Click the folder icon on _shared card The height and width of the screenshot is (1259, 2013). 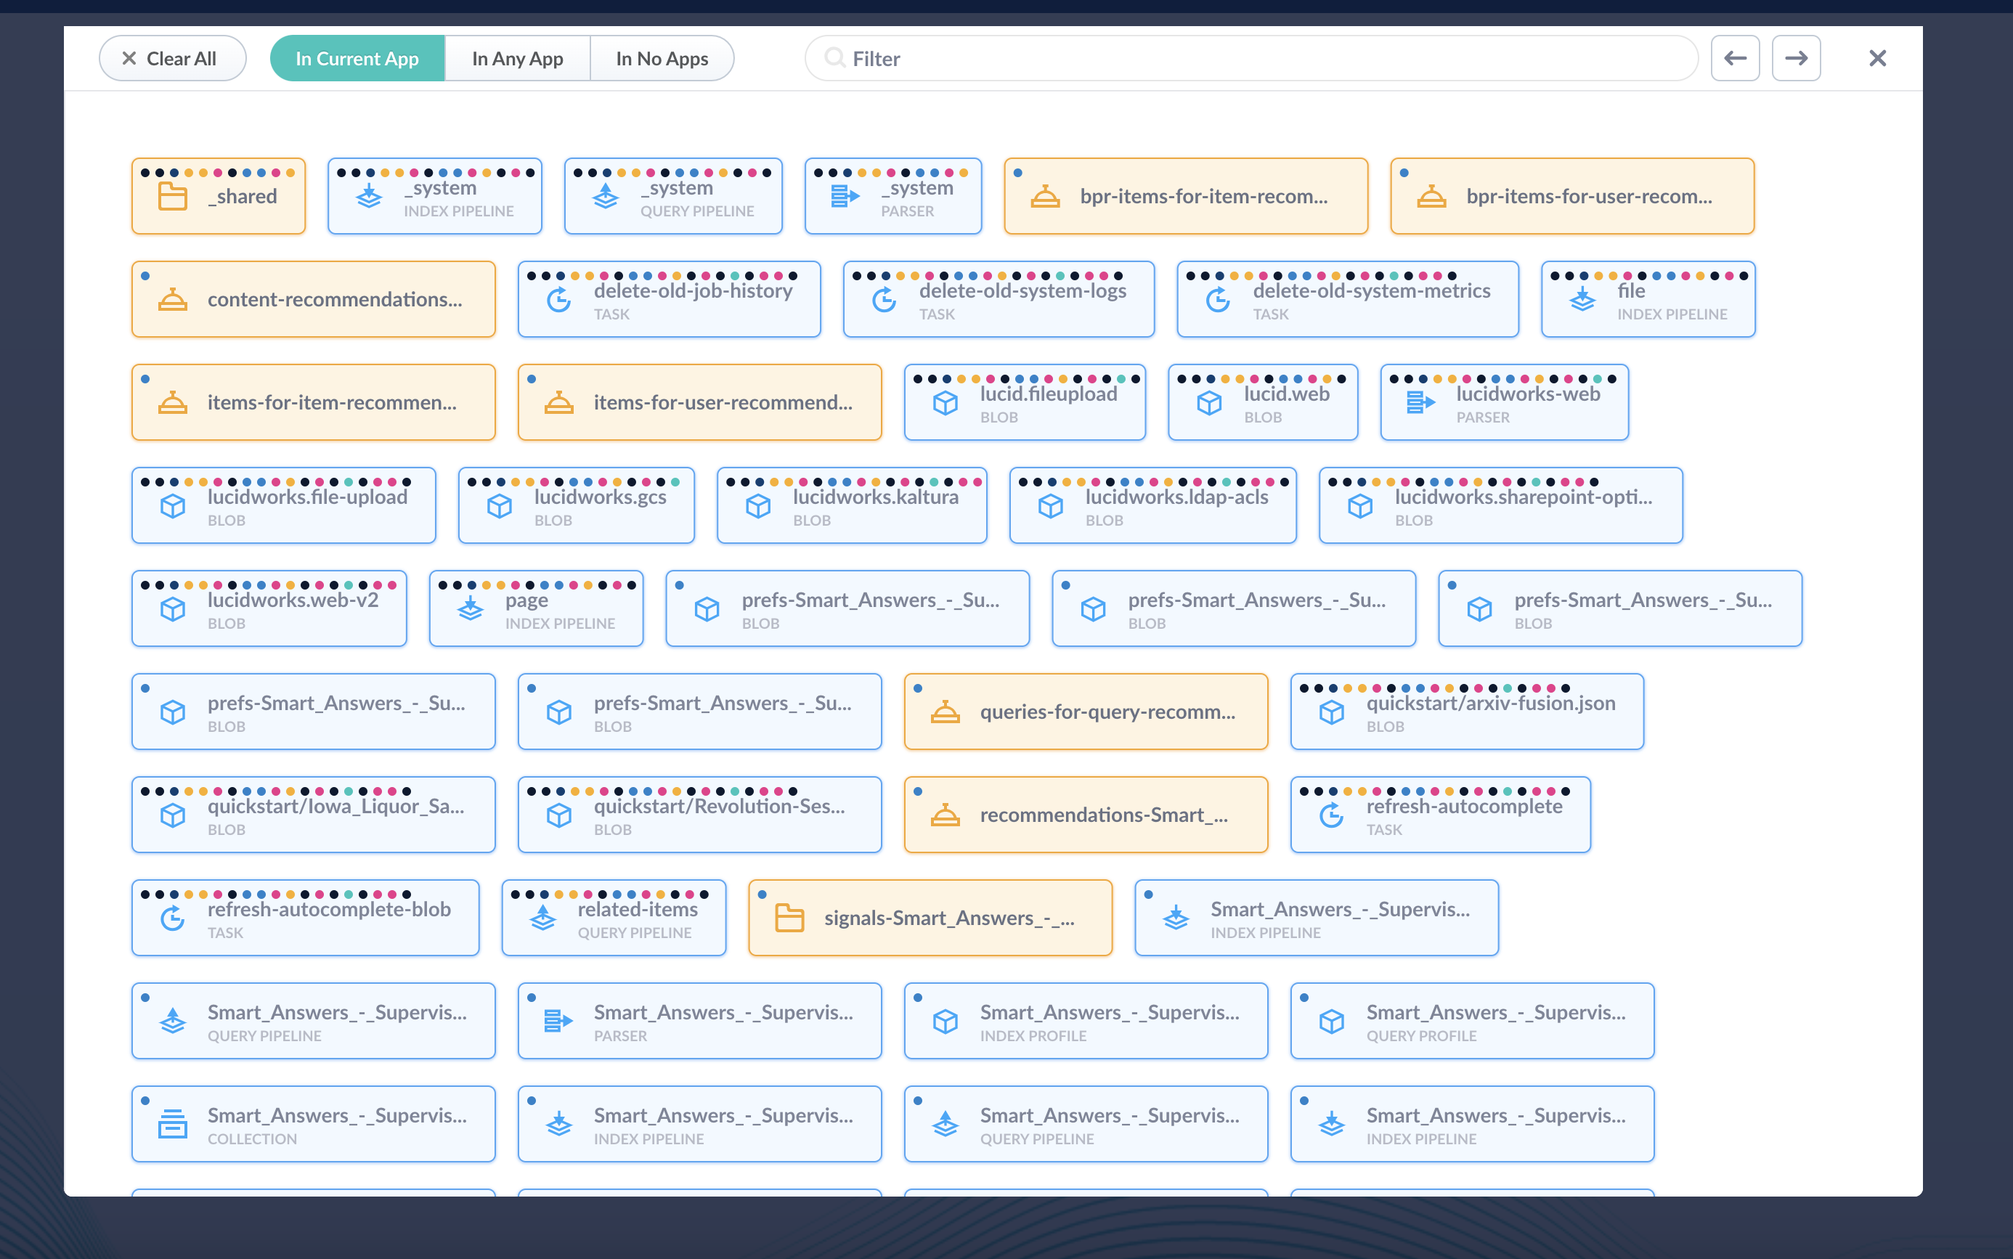172,197
